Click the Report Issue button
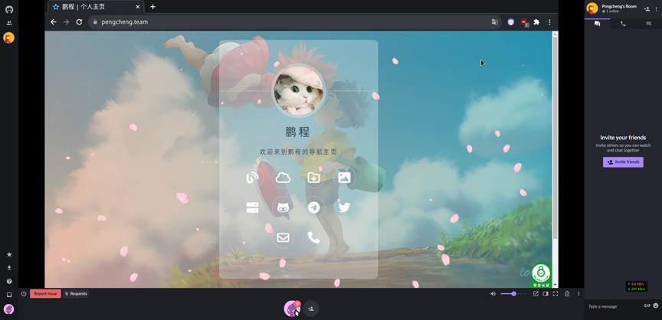 pos(46,293)
